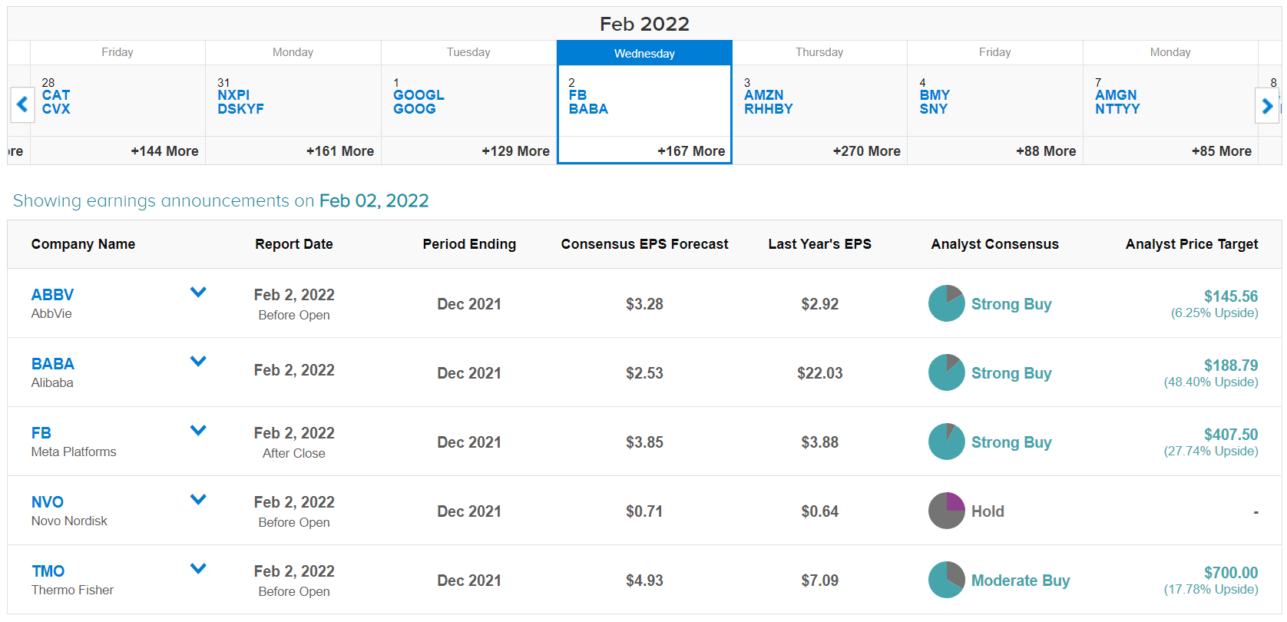
Task: Go to next week with right arrow
Action: [x=1267, y=104]
